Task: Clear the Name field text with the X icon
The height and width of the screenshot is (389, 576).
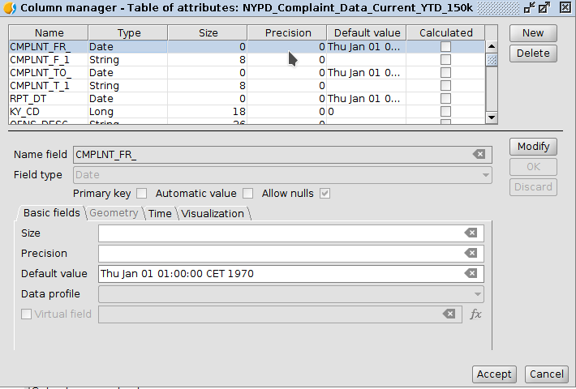Action: tap(479, 154)
